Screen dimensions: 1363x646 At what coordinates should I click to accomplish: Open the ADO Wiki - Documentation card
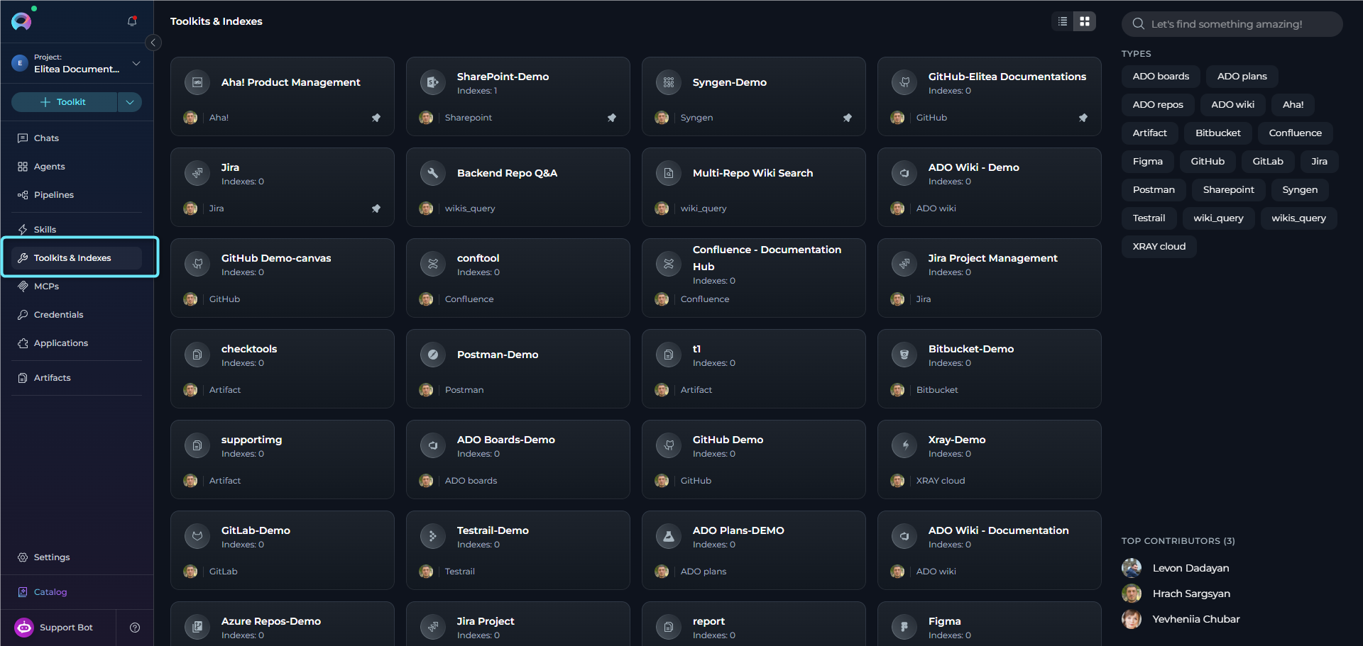pyautogui.click(x=989, y=550)
